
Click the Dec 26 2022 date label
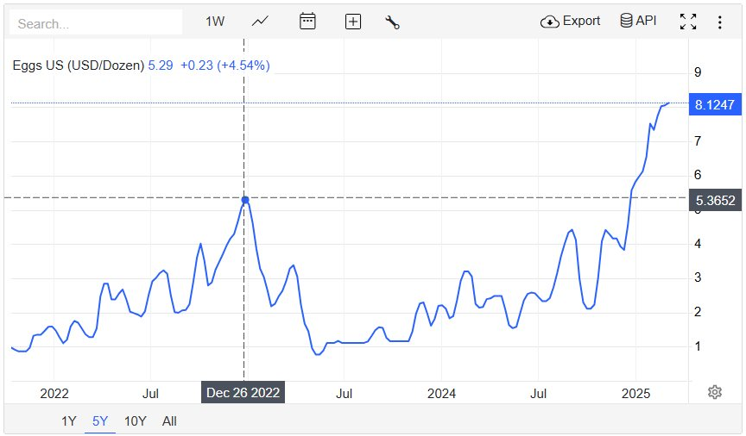pyautogui.click(x=243, y=393)
